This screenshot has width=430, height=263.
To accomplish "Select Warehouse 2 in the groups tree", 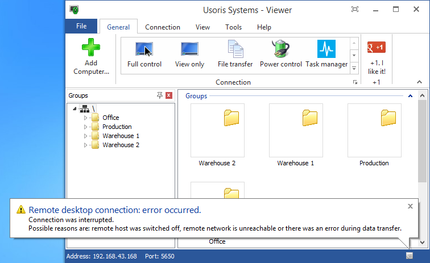I will [121, 145].
